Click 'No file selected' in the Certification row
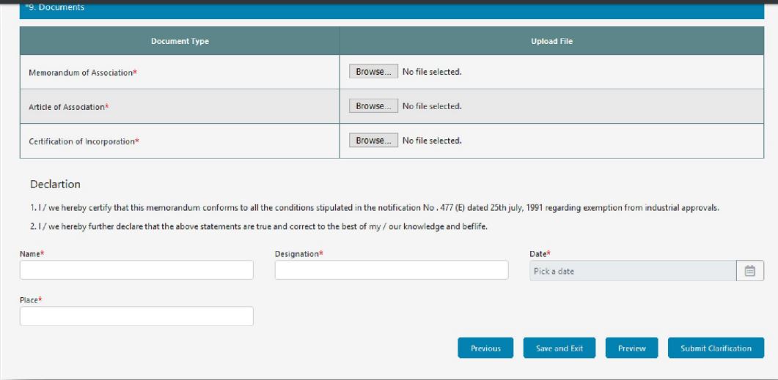This screenshot has height=380, width=778. pyautogui.click(x=432, y=141)
